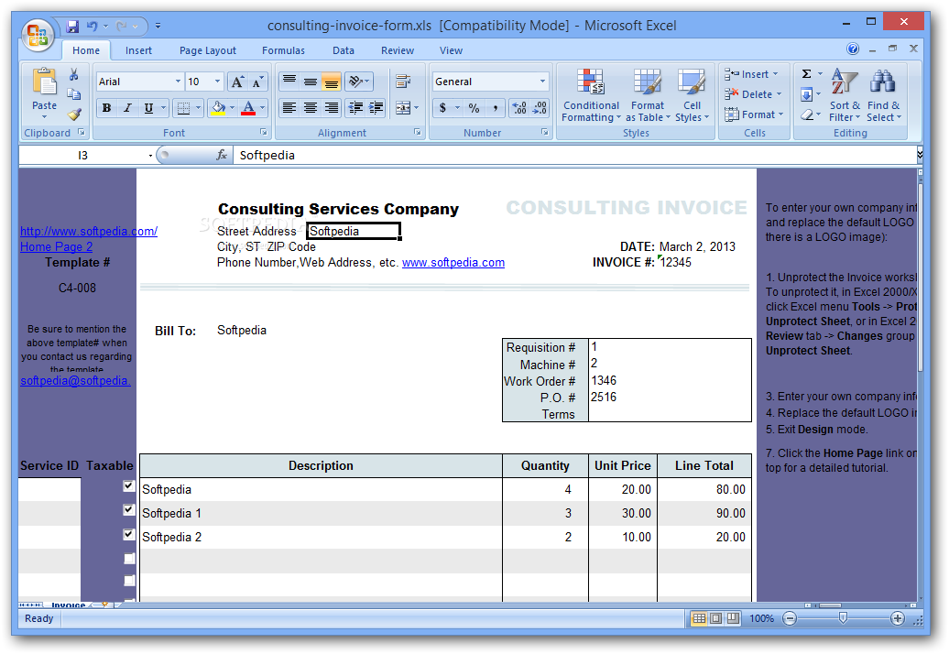Apply Percent Style number format
949x654 pixels.
474,108
